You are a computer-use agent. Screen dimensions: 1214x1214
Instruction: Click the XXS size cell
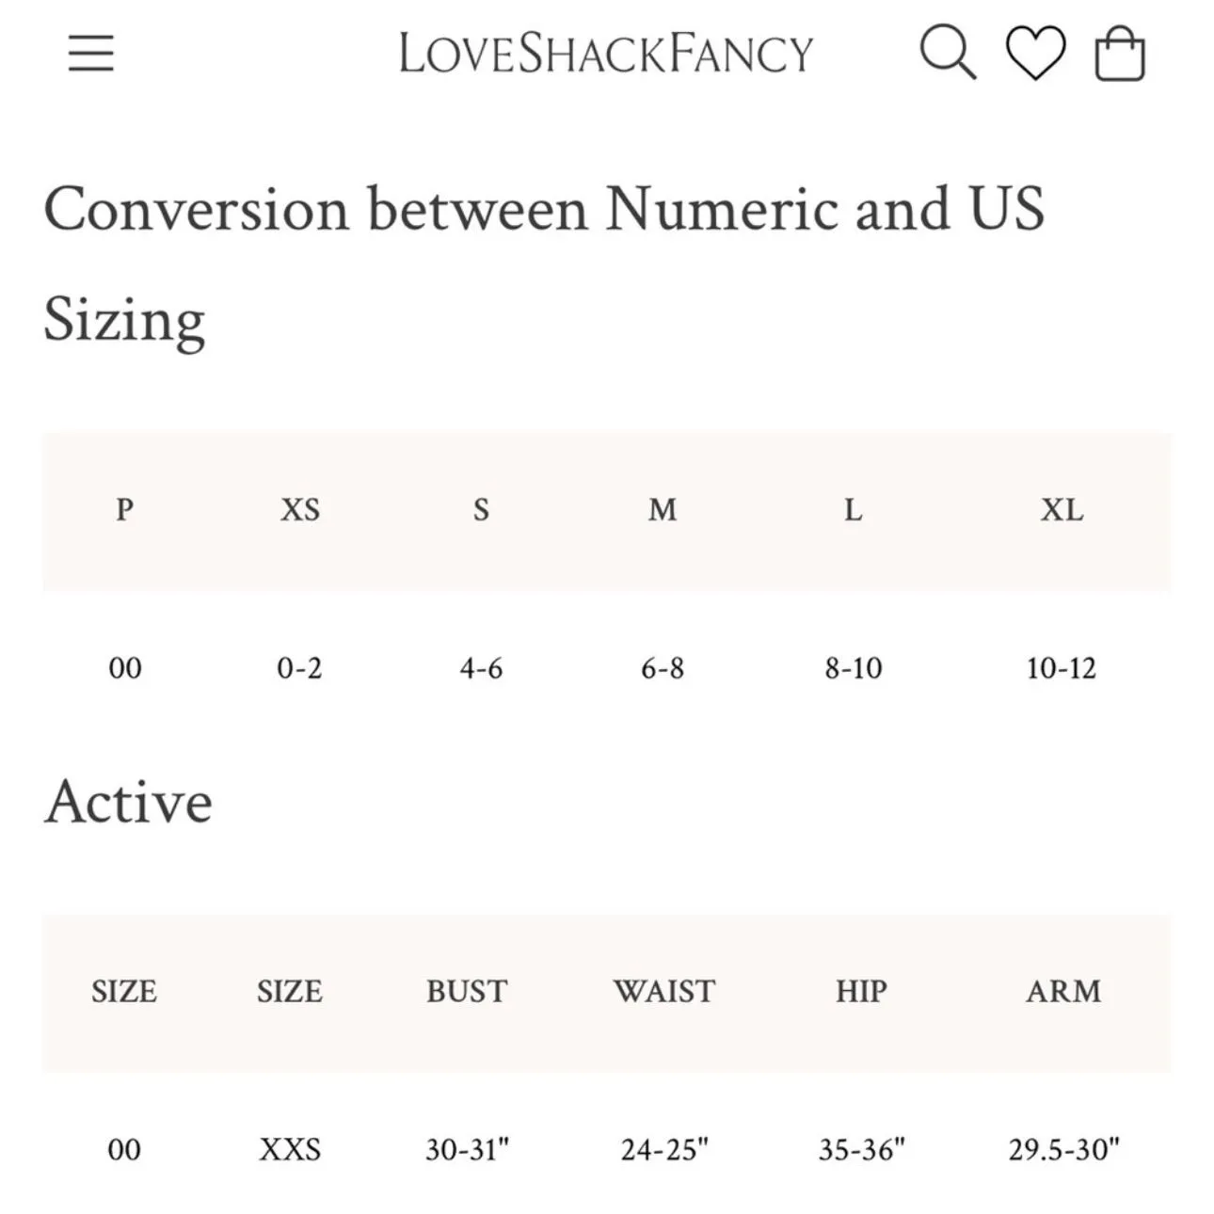point(290,1150)
